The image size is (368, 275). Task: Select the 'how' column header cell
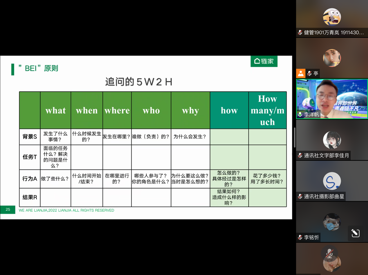229,110
